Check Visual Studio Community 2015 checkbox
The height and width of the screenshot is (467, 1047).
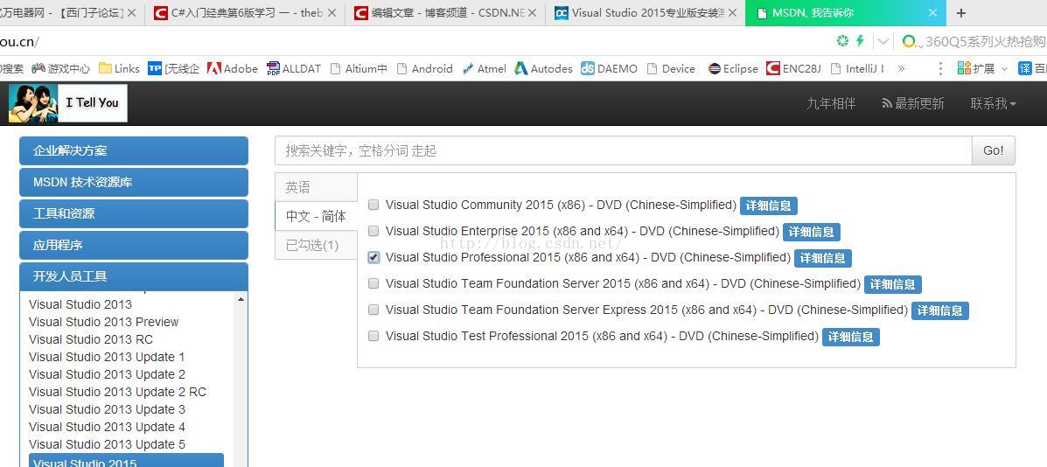tap(373, 205)
